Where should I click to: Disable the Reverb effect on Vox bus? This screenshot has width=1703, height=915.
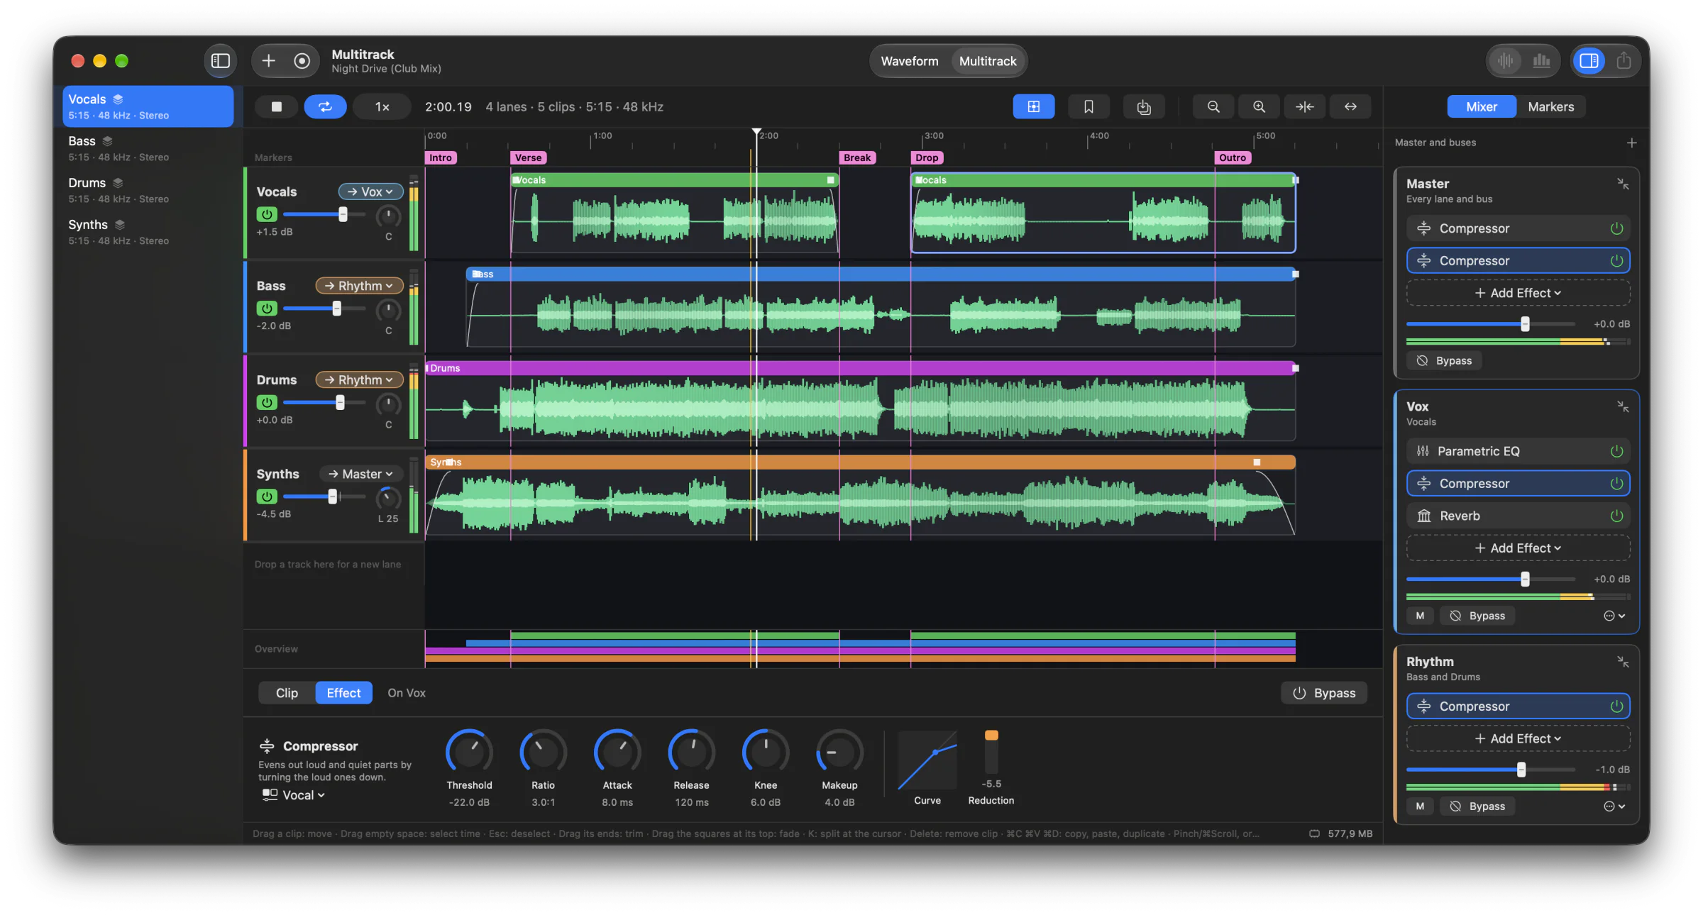click(x=1616, y=516)
